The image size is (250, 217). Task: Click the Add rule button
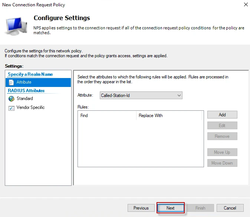[x=222, y=115]
